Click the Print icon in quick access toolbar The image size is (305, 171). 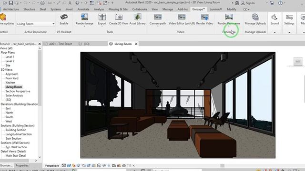point(42,3)
